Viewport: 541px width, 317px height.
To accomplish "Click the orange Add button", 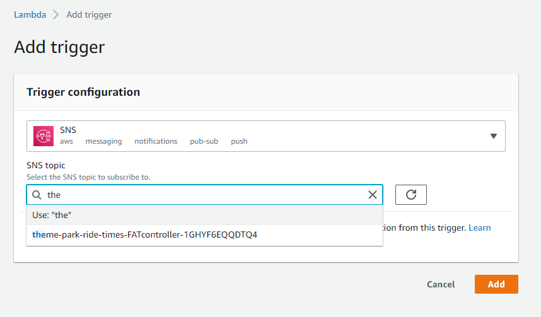I will 496,284.
